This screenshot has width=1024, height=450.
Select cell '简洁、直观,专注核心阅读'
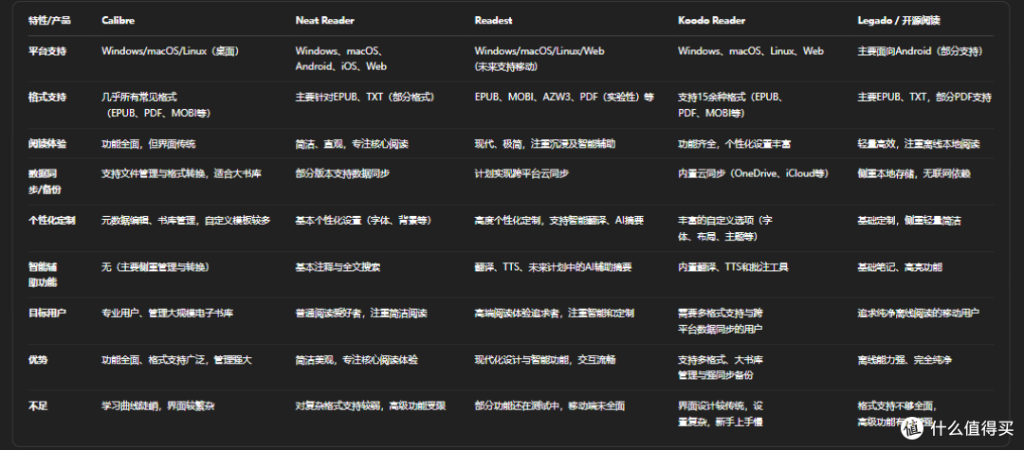[352, 143]
